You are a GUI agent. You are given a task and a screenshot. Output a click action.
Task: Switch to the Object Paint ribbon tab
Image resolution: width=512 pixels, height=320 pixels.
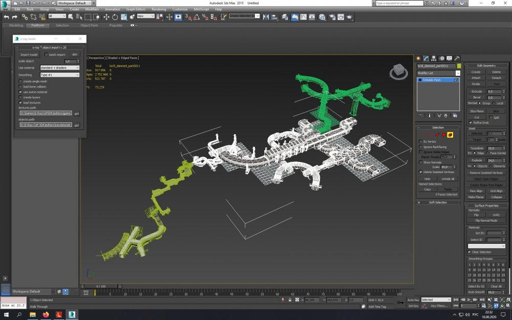(89, 25)
